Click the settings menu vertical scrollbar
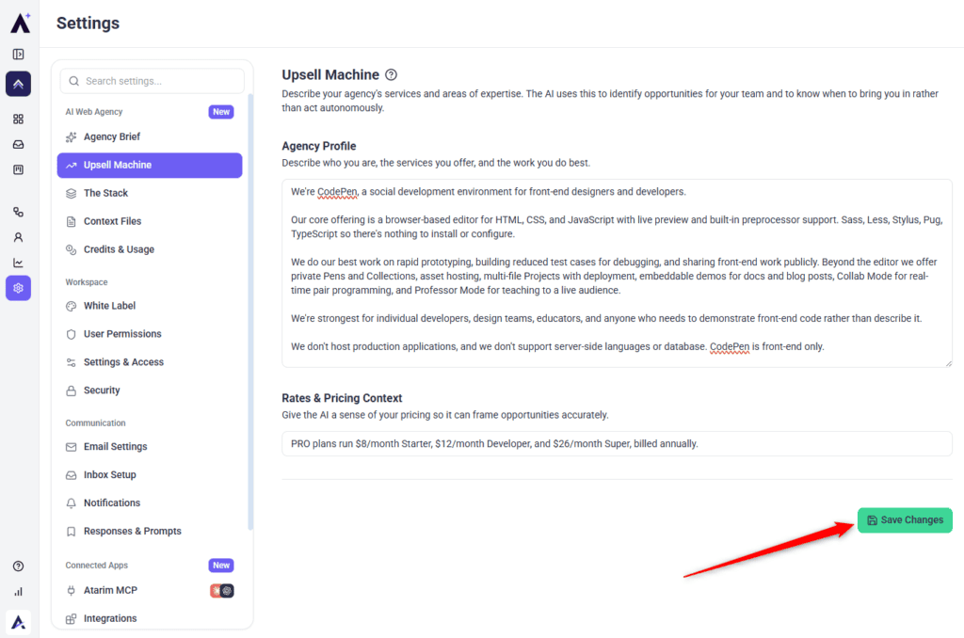This screenshot has width=964, height=638. 250,311
